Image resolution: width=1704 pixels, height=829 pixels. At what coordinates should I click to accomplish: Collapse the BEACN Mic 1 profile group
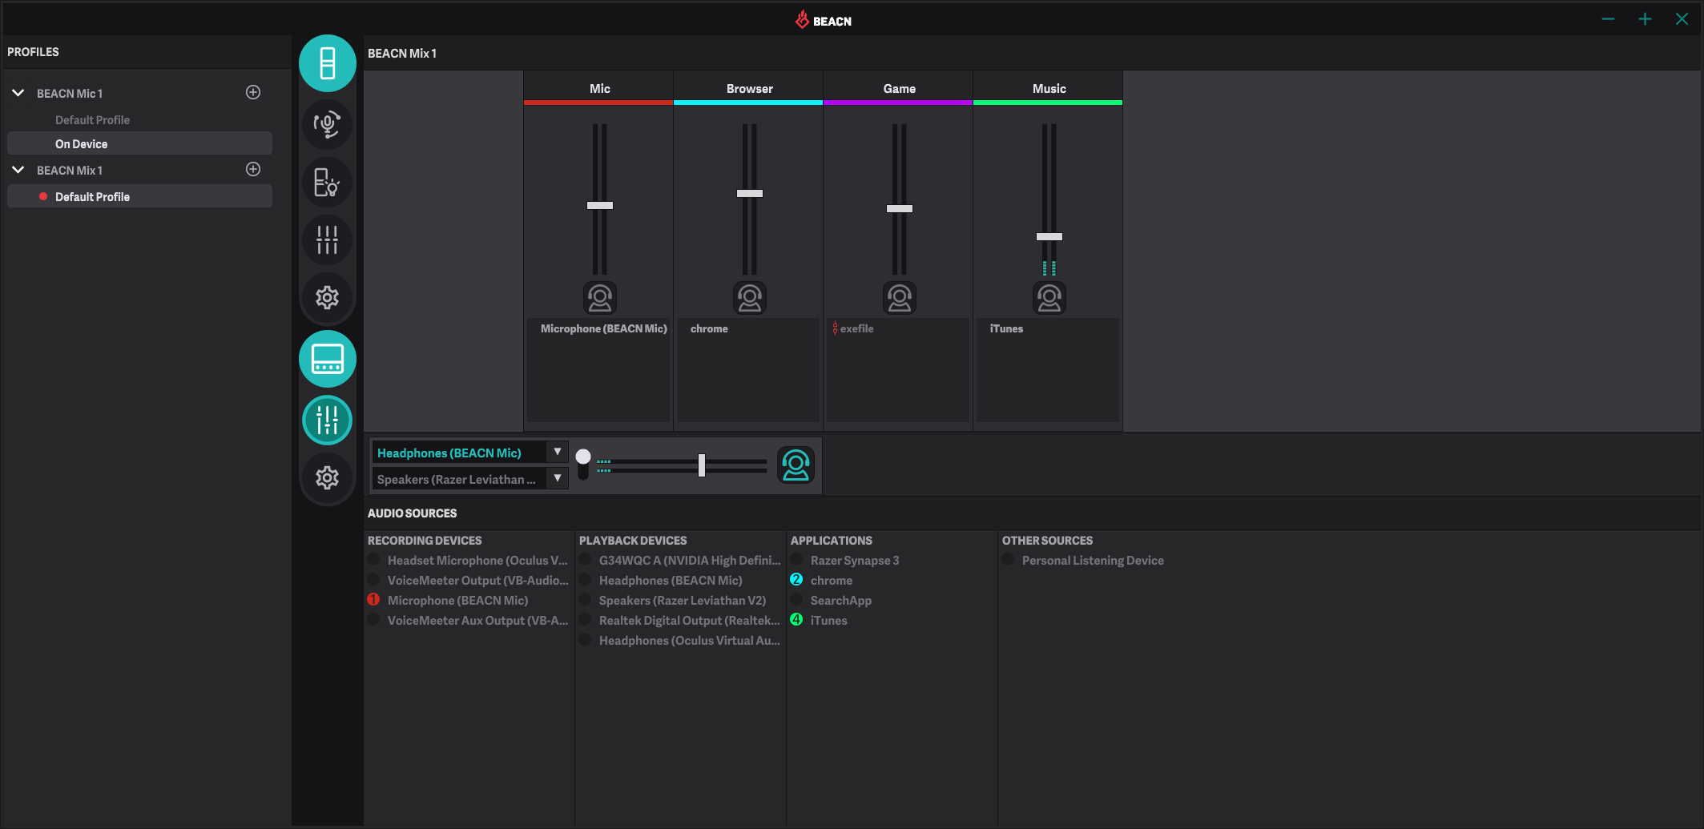18,93
